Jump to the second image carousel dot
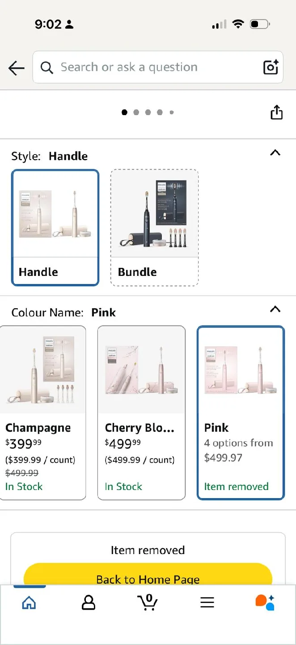Viewport: 296px width, 645px height. (x=136, y=112)
